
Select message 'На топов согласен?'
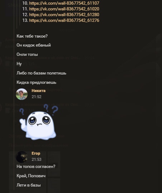(36, 167)
